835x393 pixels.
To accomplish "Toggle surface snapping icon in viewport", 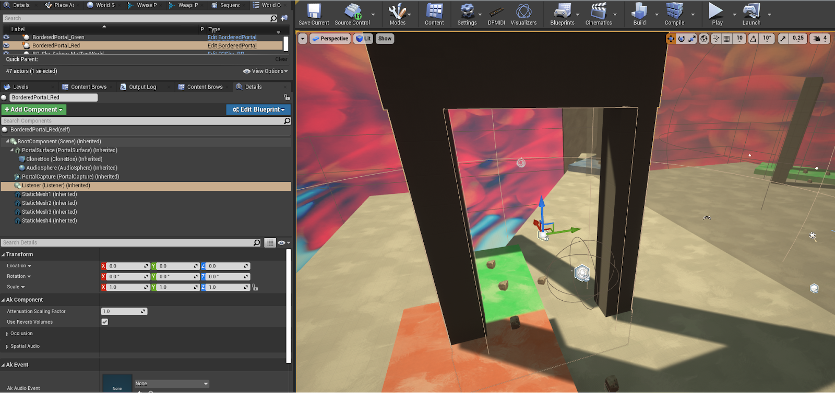I will coord(716,39).
